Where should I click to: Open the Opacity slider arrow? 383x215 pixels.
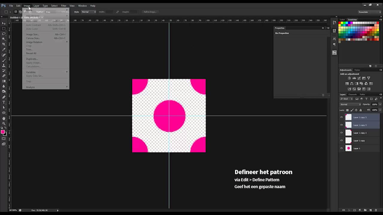coord(380,105)
